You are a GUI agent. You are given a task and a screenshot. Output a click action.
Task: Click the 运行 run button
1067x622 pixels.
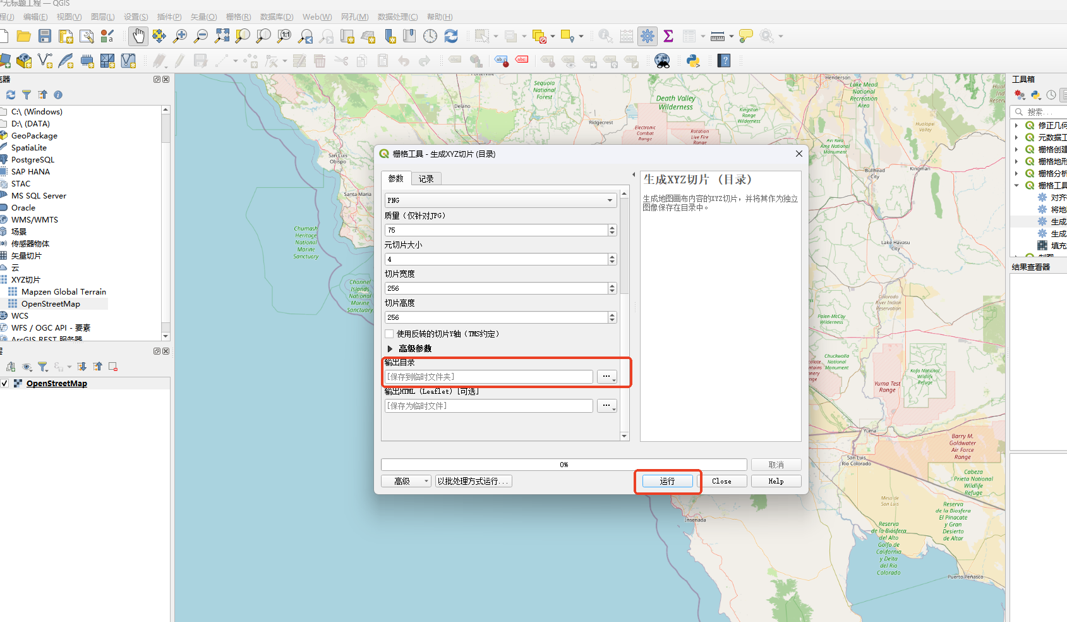[x=668, y=481]
